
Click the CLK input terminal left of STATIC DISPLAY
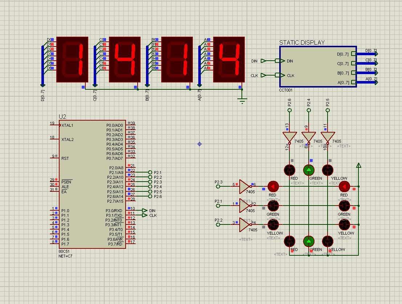click(x=263, y=75)
